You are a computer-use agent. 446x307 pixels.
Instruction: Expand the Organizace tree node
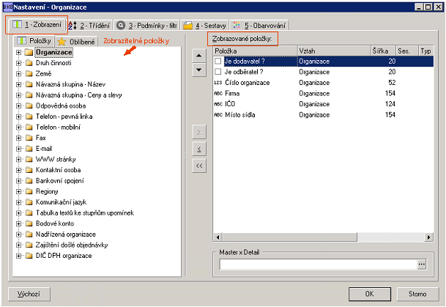18,52
